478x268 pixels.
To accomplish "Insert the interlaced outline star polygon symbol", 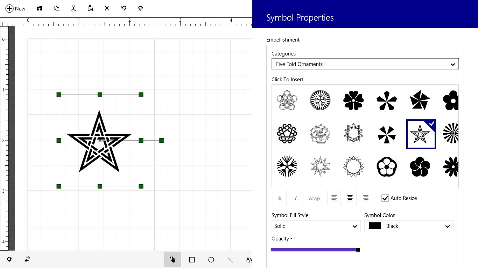I will [353, 134].
